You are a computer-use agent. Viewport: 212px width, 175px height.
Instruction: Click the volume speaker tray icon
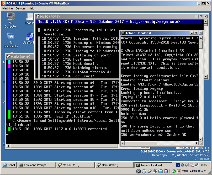click(187, 165)
